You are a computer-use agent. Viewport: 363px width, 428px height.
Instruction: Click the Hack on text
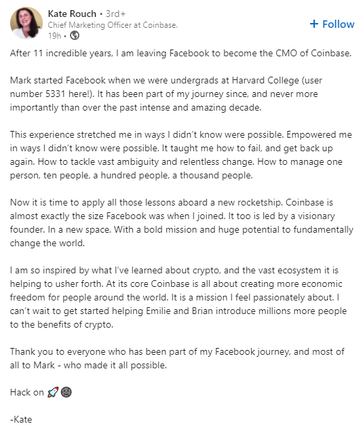pyautogui.click(x=26, y=392)
